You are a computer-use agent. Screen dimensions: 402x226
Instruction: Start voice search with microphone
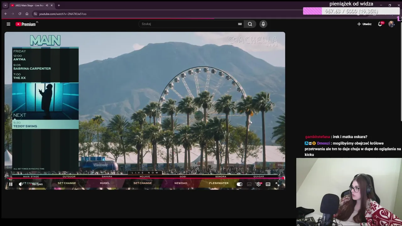(263, 24)
